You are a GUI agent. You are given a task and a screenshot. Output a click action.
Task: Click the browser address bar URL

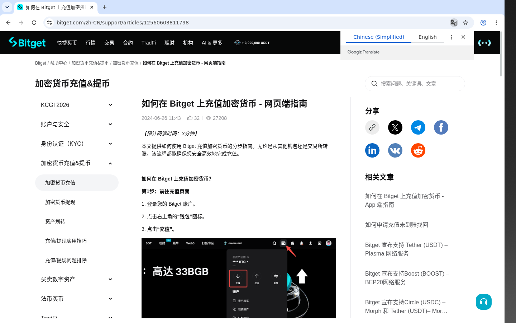point(123,23)
